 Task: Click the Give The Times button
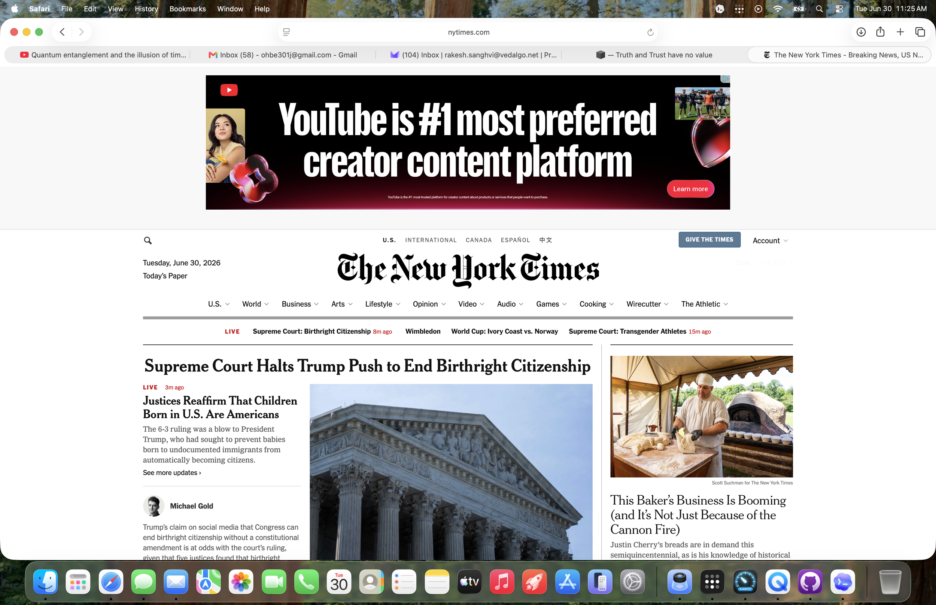tap(709, 240)
